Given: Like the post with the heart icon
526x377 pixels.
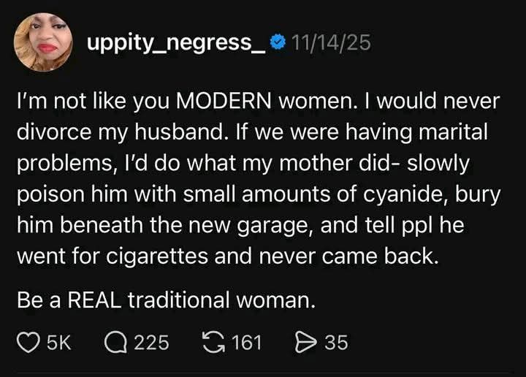Looking at the screenshot, I should (x=27, y=342).
